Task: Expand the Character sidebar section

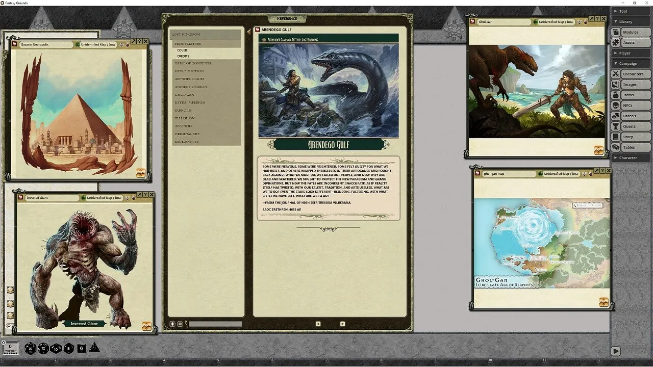Action: [631, 158]
